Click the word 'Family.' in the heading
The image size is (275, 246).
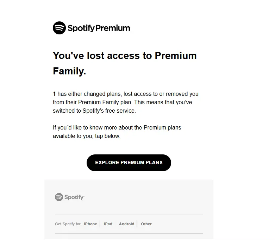(x=69, y=71)
